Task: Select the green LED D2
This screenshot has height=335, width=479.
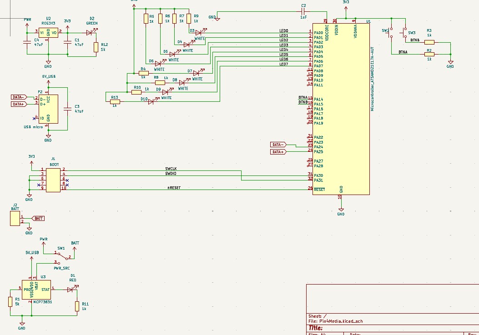Action: click(x=90, y=32)
